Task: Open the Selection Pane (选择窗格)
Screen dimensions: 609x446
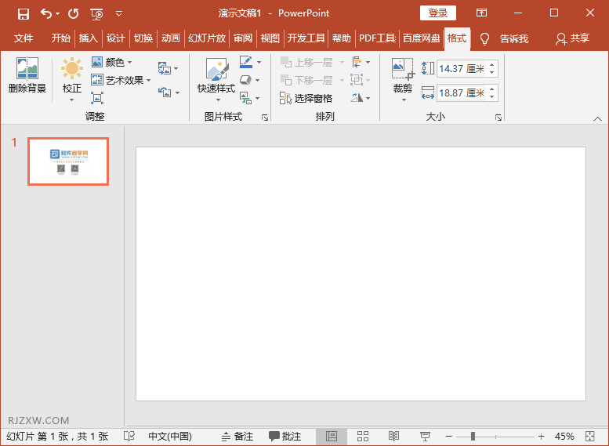Action: [306, 98]
